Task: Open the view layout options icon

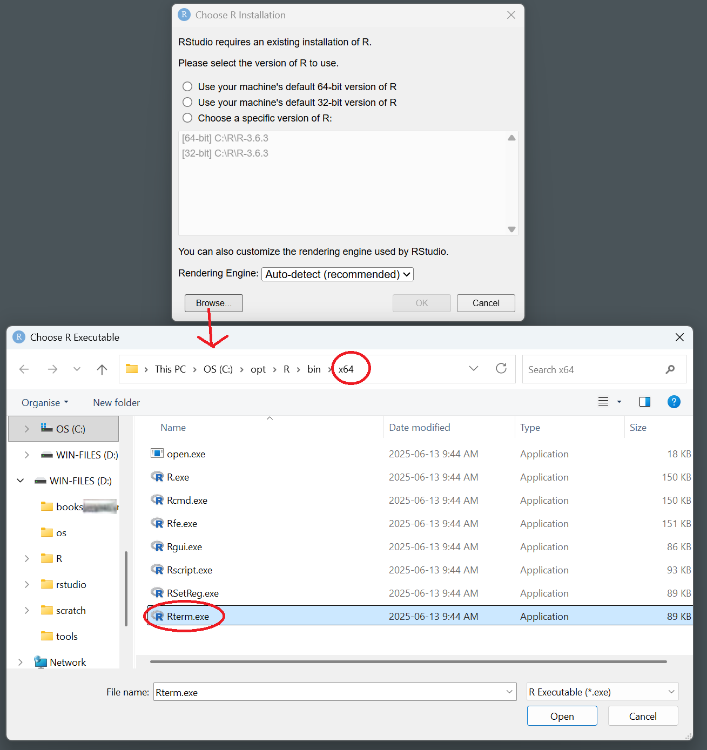Action: [604, 402]
